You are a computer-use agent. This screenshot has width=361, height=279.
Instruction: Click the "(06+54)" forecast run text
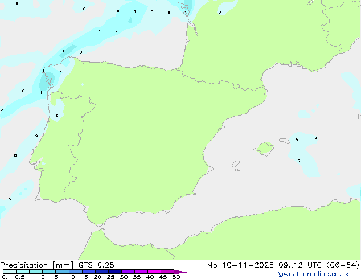(343, 265)
